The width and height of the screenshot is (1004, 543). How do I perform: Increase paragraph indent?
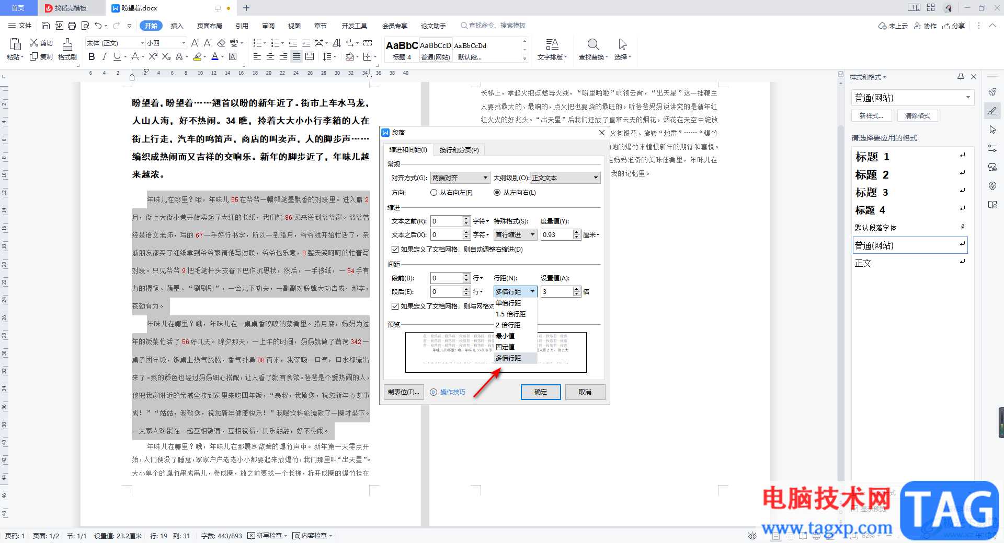(306, 43)
